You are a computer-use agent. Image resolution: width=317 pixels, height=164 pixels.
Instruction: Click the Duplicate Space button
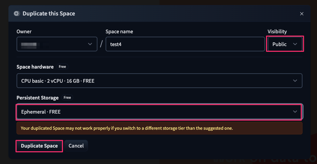pyautogui.click(x=39, y=146)
